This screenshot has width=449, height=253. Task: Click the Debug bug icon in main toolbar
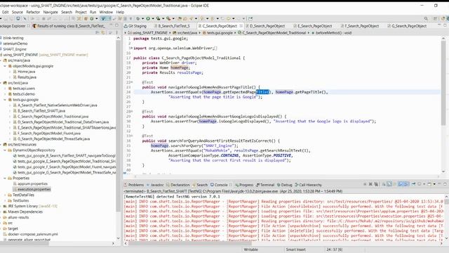click(x=138, y=19)
